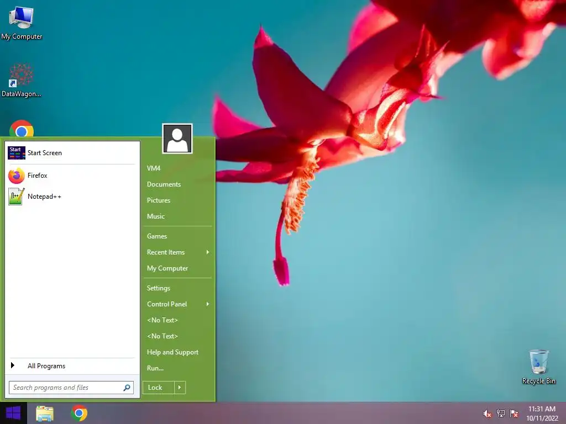Open My Computer desktop icon
The height and width of the screenshot is (424, 566).
coord(22,22)
